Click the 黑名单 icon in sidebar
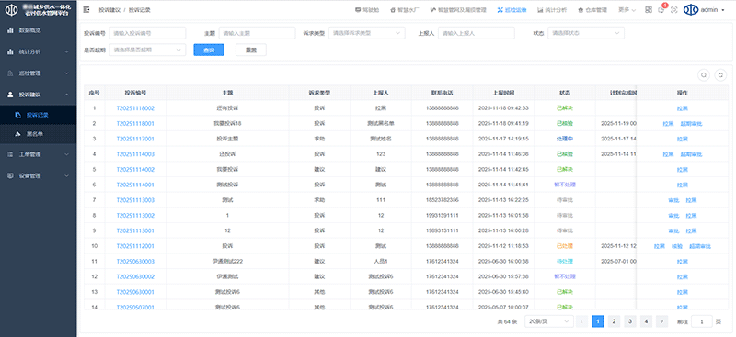The width and height of the screenshot is (736, 337). 17,134
